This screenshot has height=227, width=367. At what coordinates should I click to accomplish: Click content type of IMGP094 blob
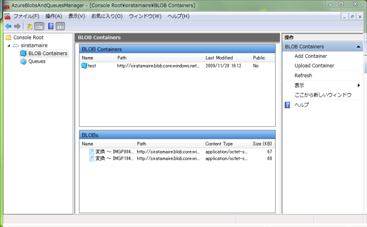tap(226, 152)
